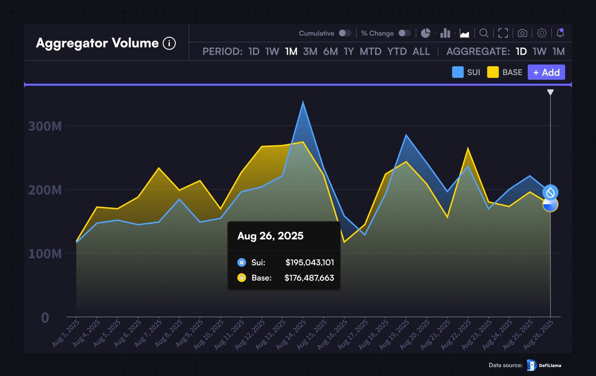The width and height of the screenshot is (596, 376).
Task: Set aggregate to 1W
Action: click(x=540, y=52)
